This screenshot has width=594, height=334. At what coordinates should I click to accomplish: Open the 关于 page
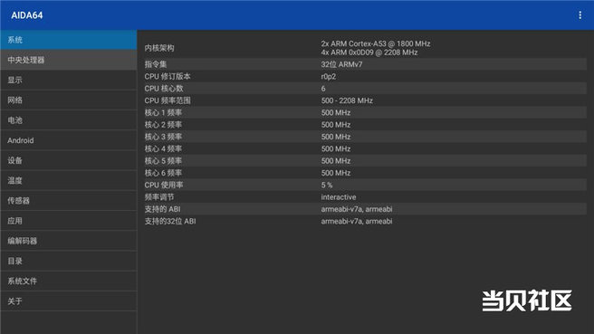click(69, 301)
